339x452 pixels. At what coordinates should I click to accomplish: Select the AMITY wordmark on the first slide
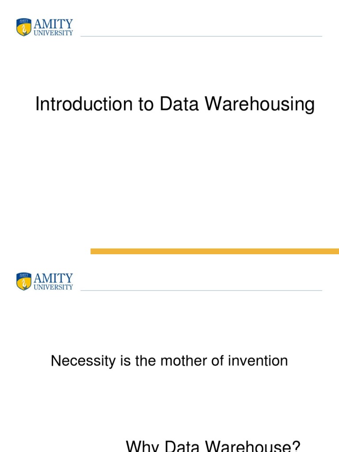coord(53,24)
